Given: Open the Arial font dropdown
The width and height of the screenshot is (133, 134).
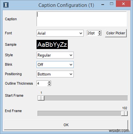Looking at the screenshot, I should 60,33.
